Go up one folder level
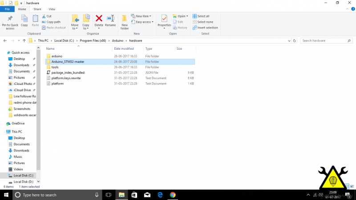Image resolution: width=356 pixels, height=200 pixels. [x=24, y=40]
